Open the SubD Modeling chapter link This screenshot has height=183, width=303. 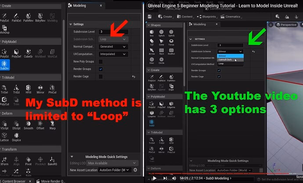(218, 178)
